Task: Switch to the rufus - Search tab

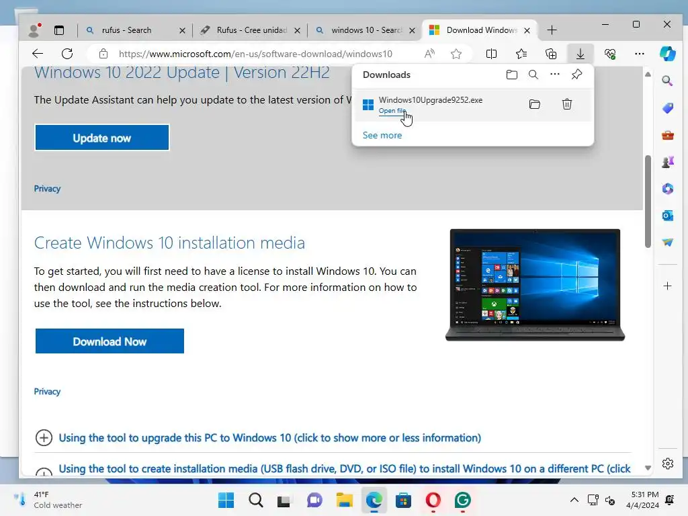Action: (x=126, y=30)
